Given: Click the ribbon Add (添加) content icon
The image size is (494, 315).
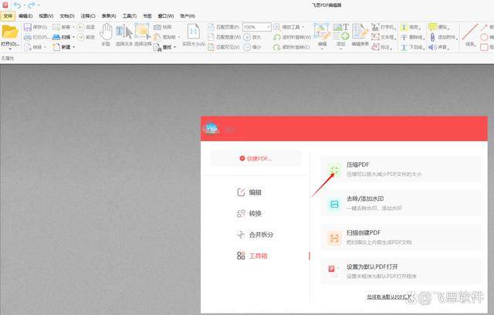Looking at the screenshot, I should coord(341,32).
